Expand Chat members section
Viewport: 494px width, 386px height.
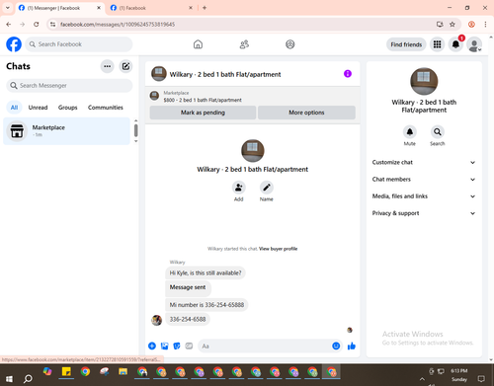(x=424, y=180)
